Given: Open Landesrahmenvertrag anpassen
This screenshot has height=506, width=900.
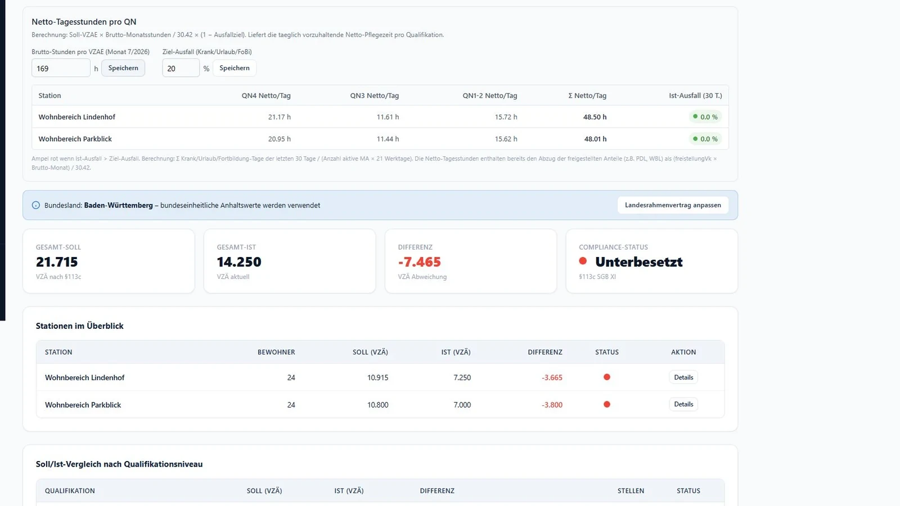Looking at the screenshot, I should (673, 205).
